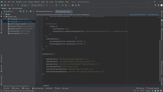Navigate back with the left arrow icon
This screenshot has width=163, height=92.
[12, 5]
